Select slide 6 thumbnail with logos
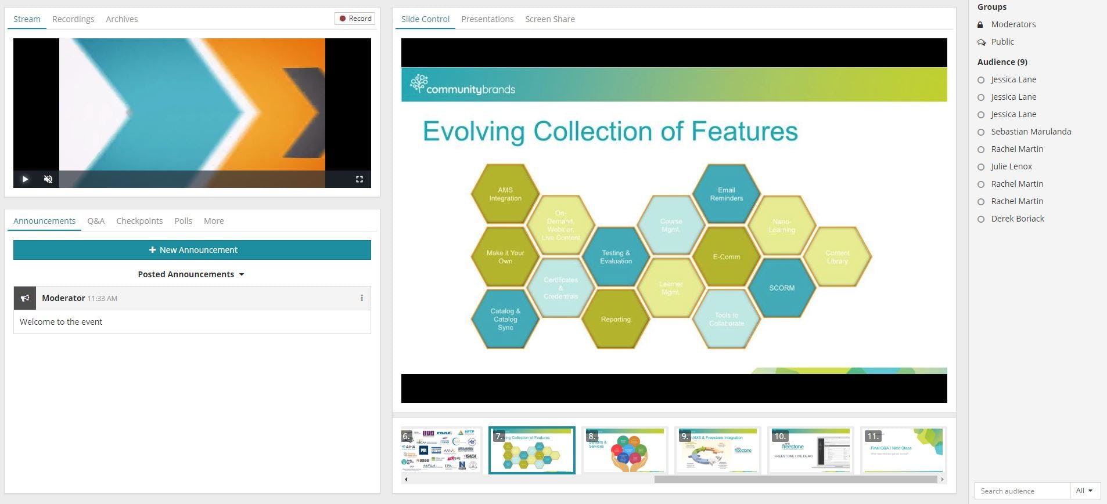This screenshot has height=504, width=1107. 441,451
